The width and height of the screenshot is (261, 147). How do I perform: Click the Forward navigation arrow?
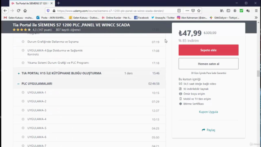click(12, 11)
